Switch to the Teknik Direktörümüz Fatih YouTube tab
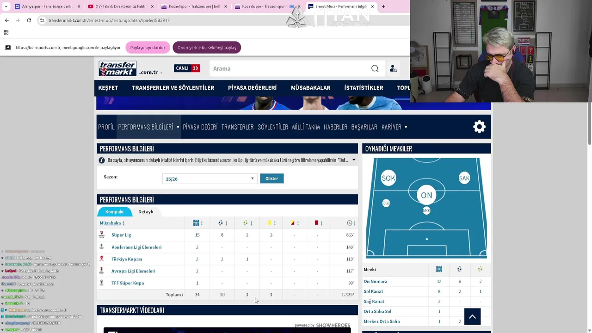592x333 pixels. pyautogui.click(x=121, y=6)
